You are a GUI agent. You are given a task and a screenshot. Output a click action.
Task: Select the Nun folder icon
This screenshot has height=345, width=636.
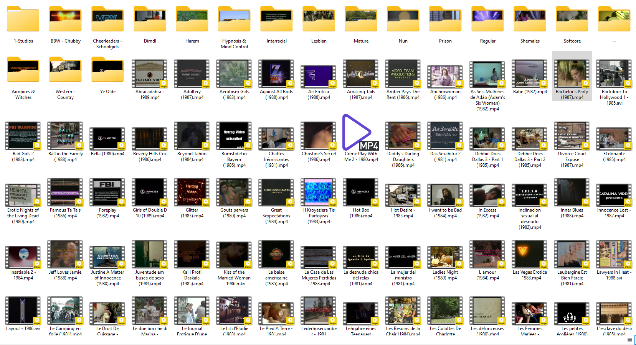tap(403, 19)
